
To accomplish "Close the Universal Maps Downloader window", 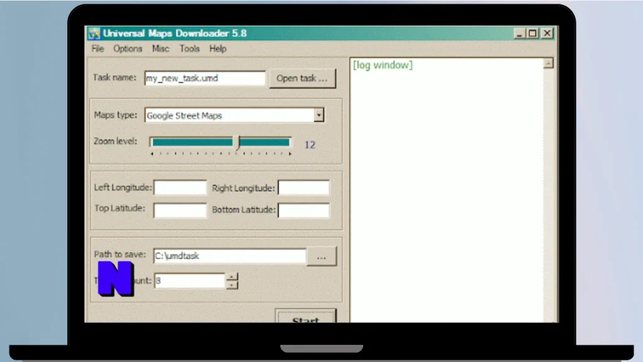I will click(548, 34).
